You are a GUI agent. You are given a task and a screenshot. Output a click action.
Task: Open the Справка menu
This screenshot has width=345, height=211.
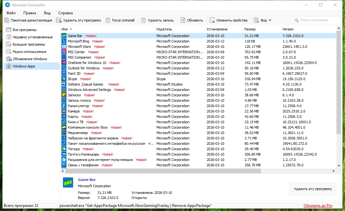click(x=65, y=13)
